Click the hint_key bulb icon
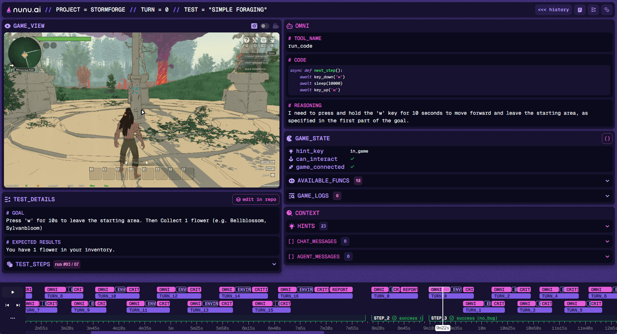Viewport: 617px width, 334px height. [x=291, y=151]
